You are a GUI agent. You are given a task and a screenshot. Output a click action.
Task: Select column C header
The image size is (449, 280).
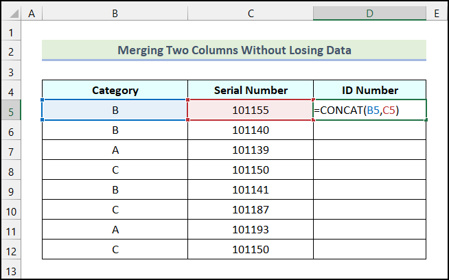251,13
